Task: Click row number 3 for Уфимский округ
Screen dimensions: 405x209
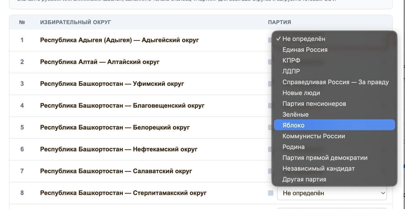Action: point(22,84)
